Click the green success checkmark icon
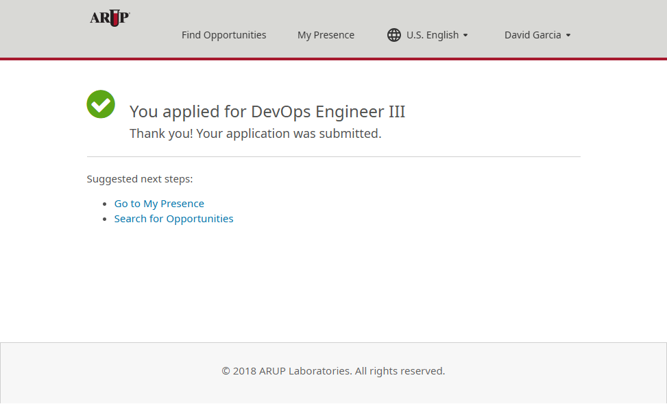The height and width of the screenshot is (404, 667). pos(101,104)
